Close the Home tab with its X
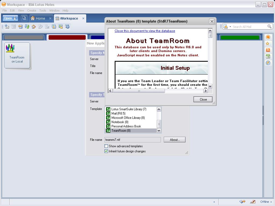Image resolution: width=275 pixels, height=206 pixels. [50, 19]
